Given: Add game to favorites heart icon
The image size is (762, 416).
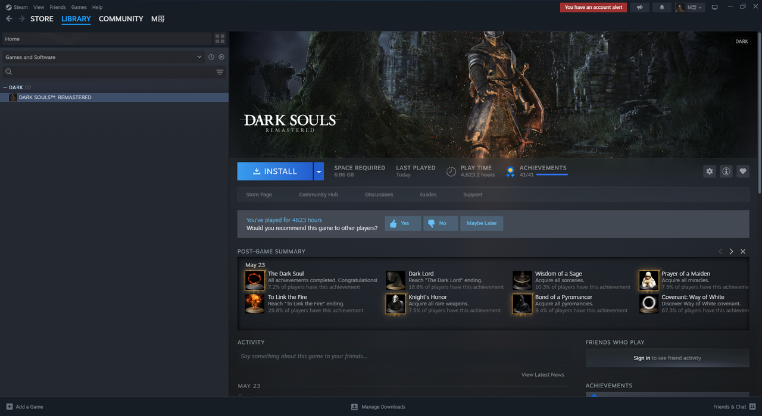Looking at the screenshot, I should (743, 171).
